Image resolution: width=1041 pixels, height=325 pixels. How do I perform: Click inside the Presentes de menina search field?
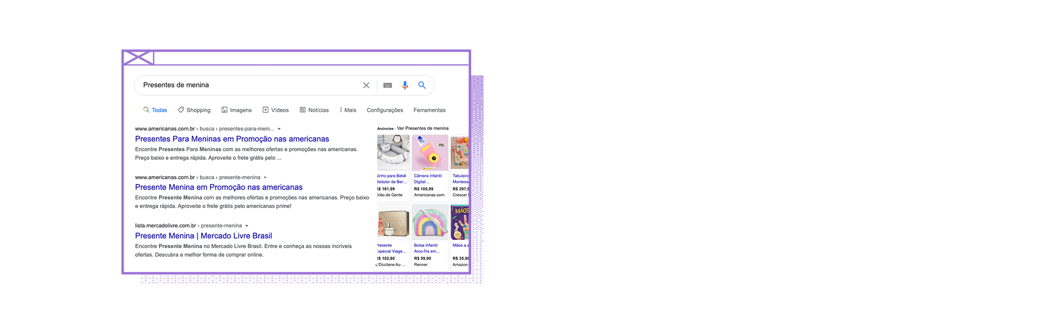click(x=249, y=86)
